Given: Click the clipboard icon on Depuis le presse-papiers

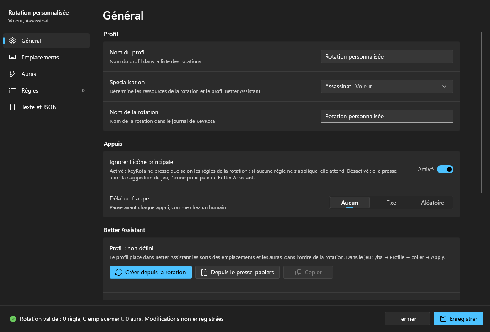Looking at the screenshot, I should click(204, 272).
